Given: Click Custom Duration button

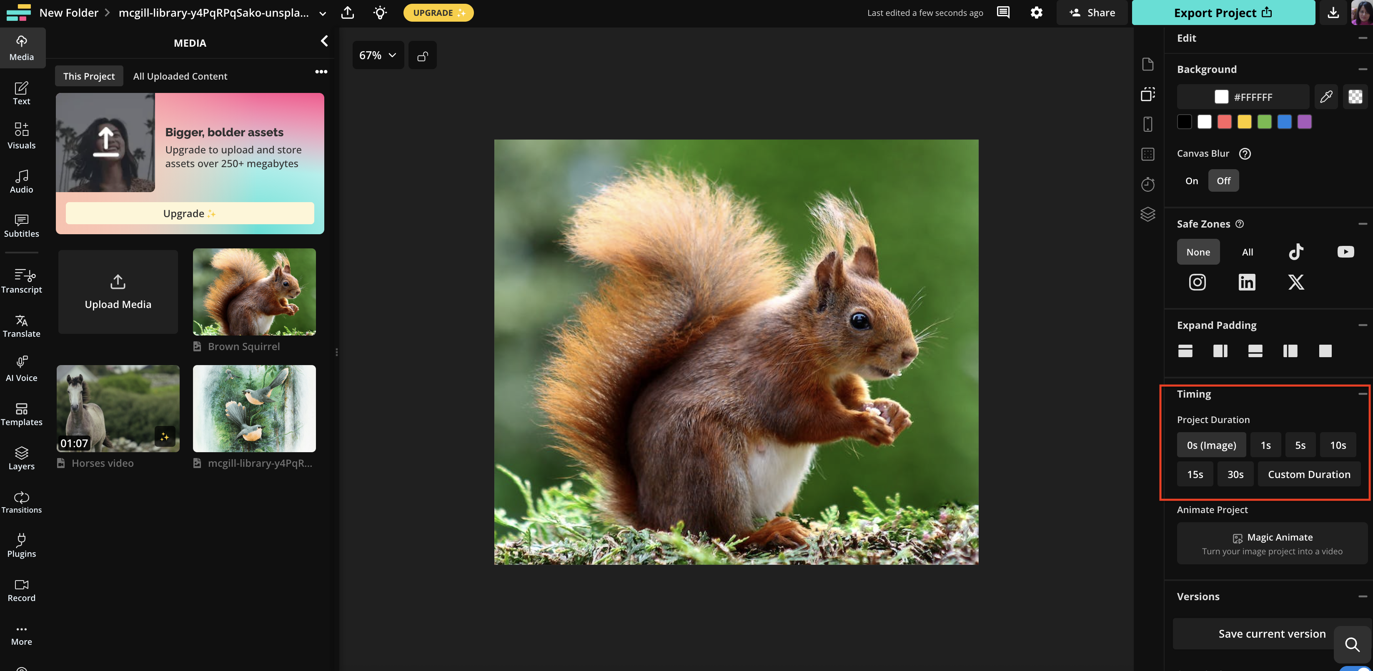Looking at the screenshot, I should pyautogui.click(x=1308, y=474).
